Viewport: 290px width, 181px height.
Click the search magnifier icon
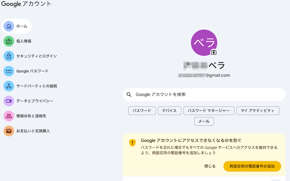[x=129, y=94]
